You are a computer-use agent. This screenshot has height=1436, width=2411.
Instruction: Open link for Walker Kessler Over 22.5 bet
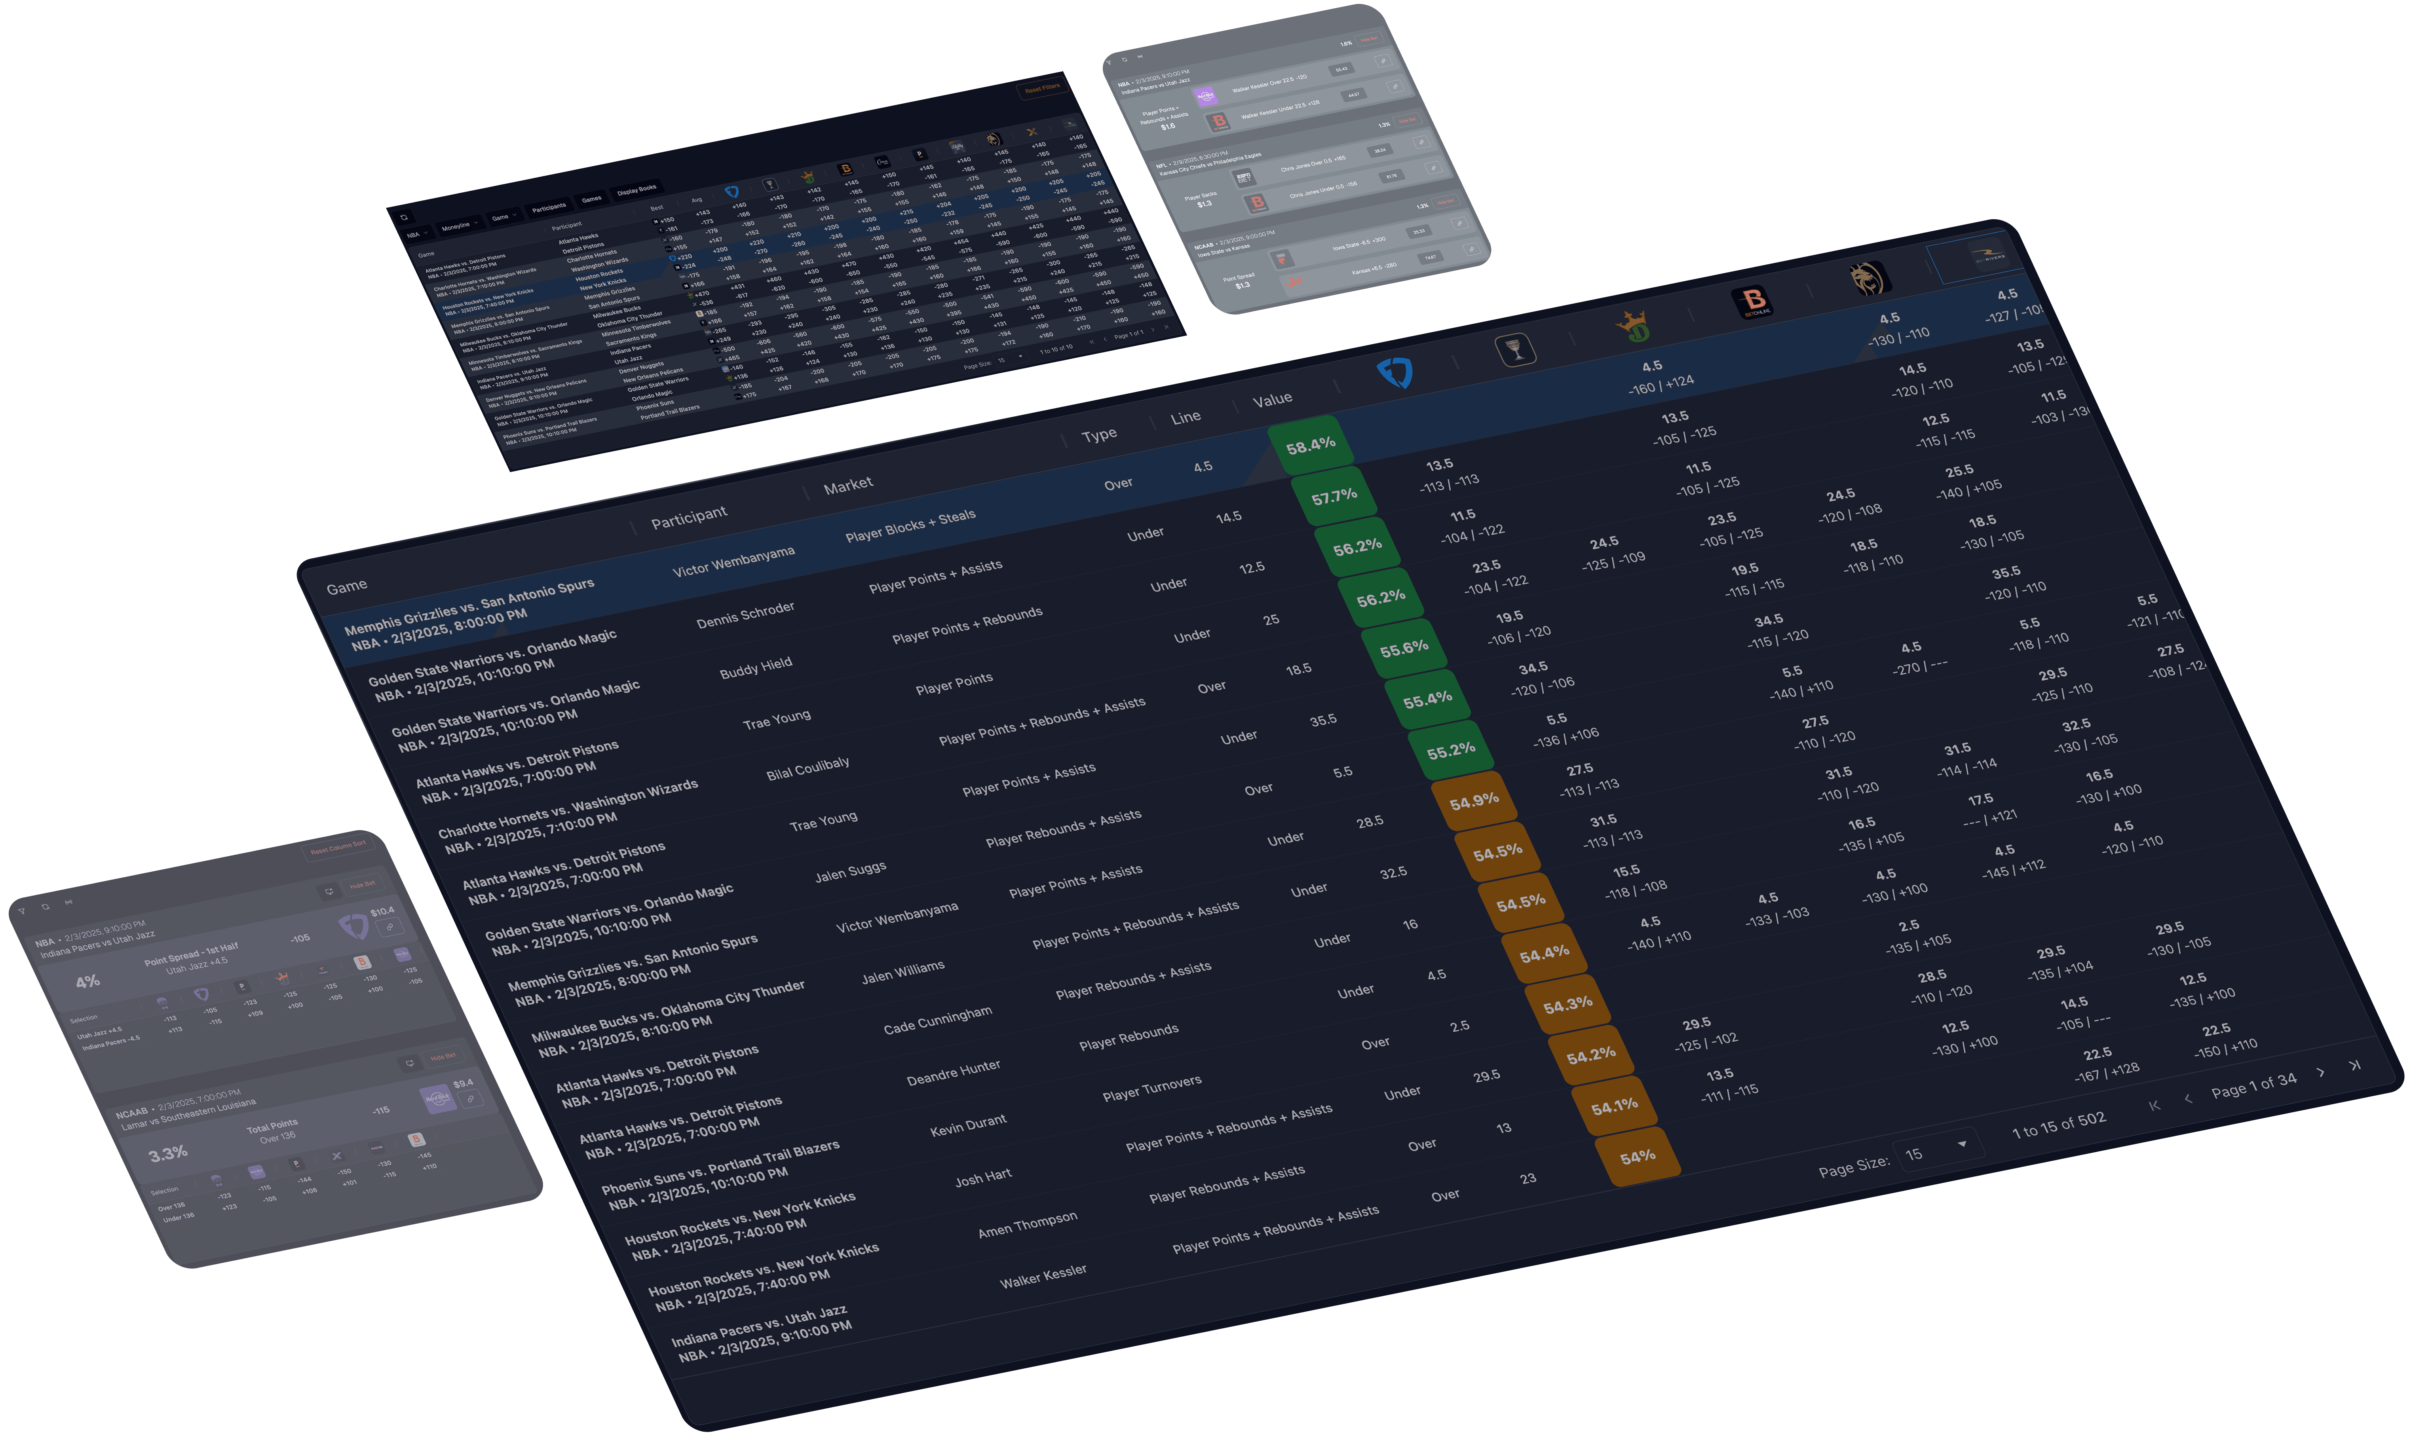[x=1383, y=61]
